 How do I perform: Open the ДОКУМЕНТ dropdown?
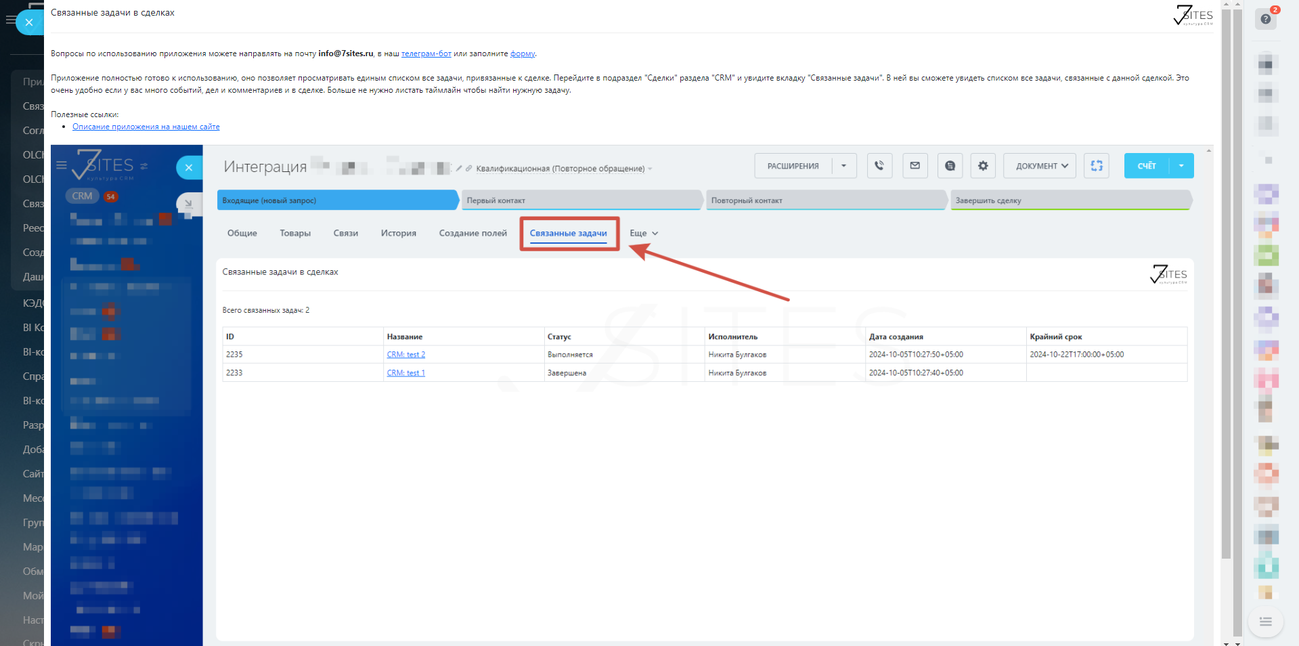click(x=1040, y=166)
